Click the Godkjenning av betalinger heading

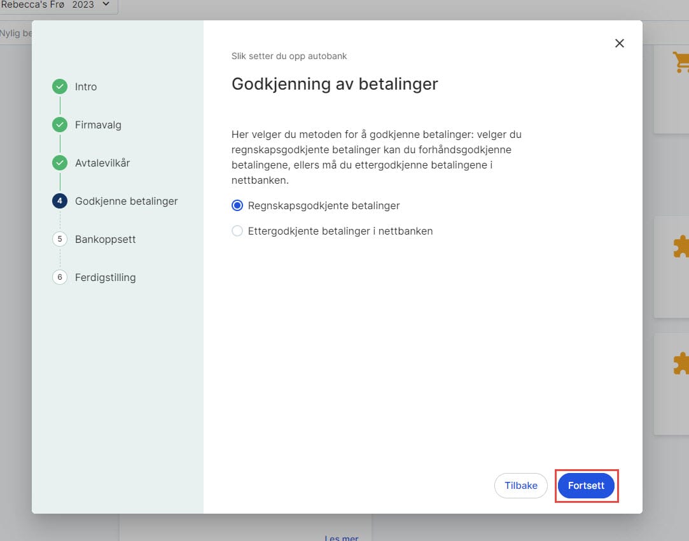point(335,84)
